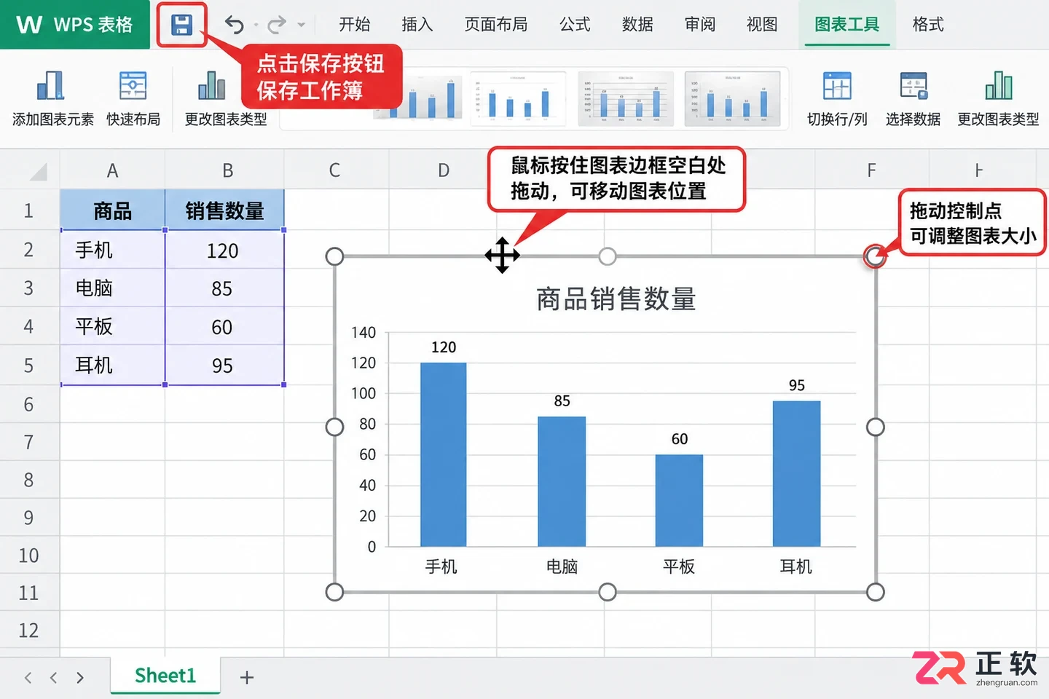This screenshot has width=1049, height=699.
Task: Select row 12 header
Action: click(29, 630)
